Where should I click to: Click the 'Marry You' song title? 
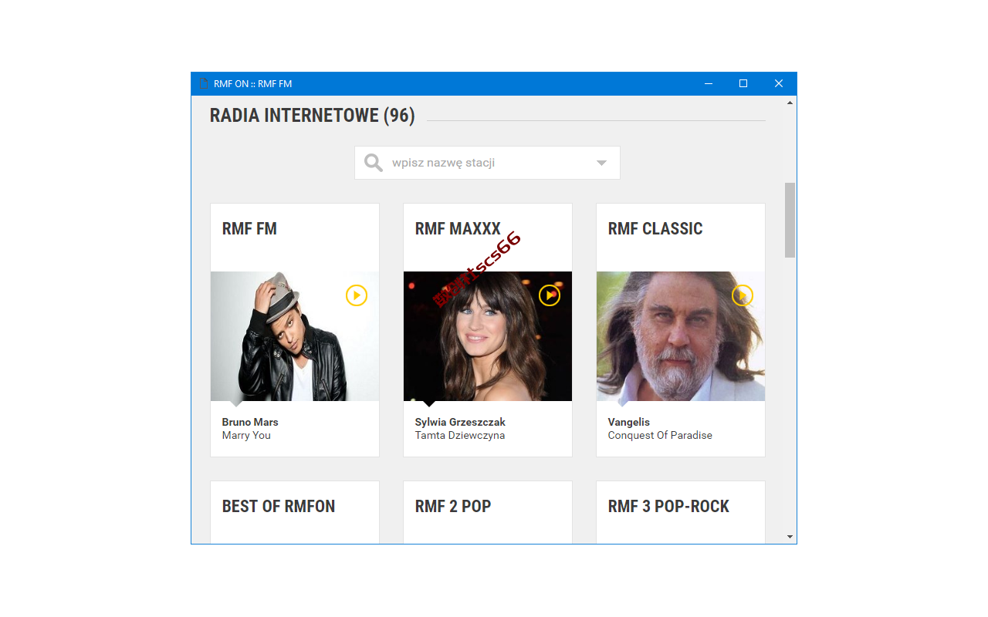[246, 435]
